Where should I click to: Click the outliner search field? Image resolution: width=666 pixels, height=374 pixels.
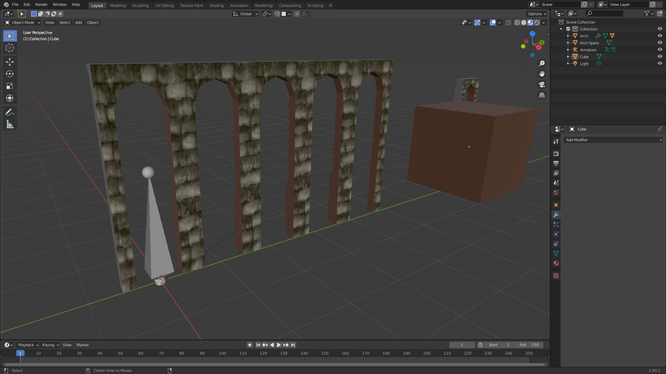[604, 14]
